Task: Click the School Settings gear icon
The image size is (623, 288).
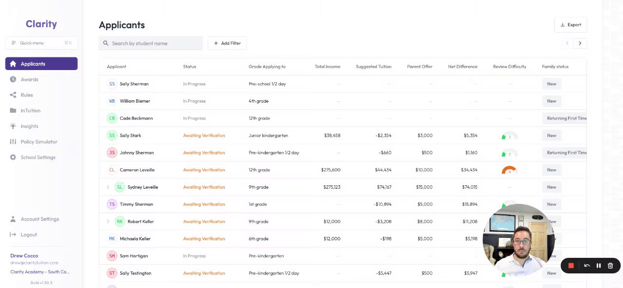Action: [13, 157]
